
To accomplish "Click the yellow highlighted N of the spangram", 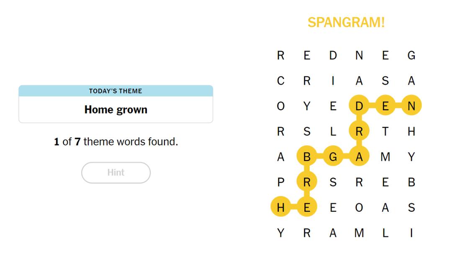I will 411,107.
